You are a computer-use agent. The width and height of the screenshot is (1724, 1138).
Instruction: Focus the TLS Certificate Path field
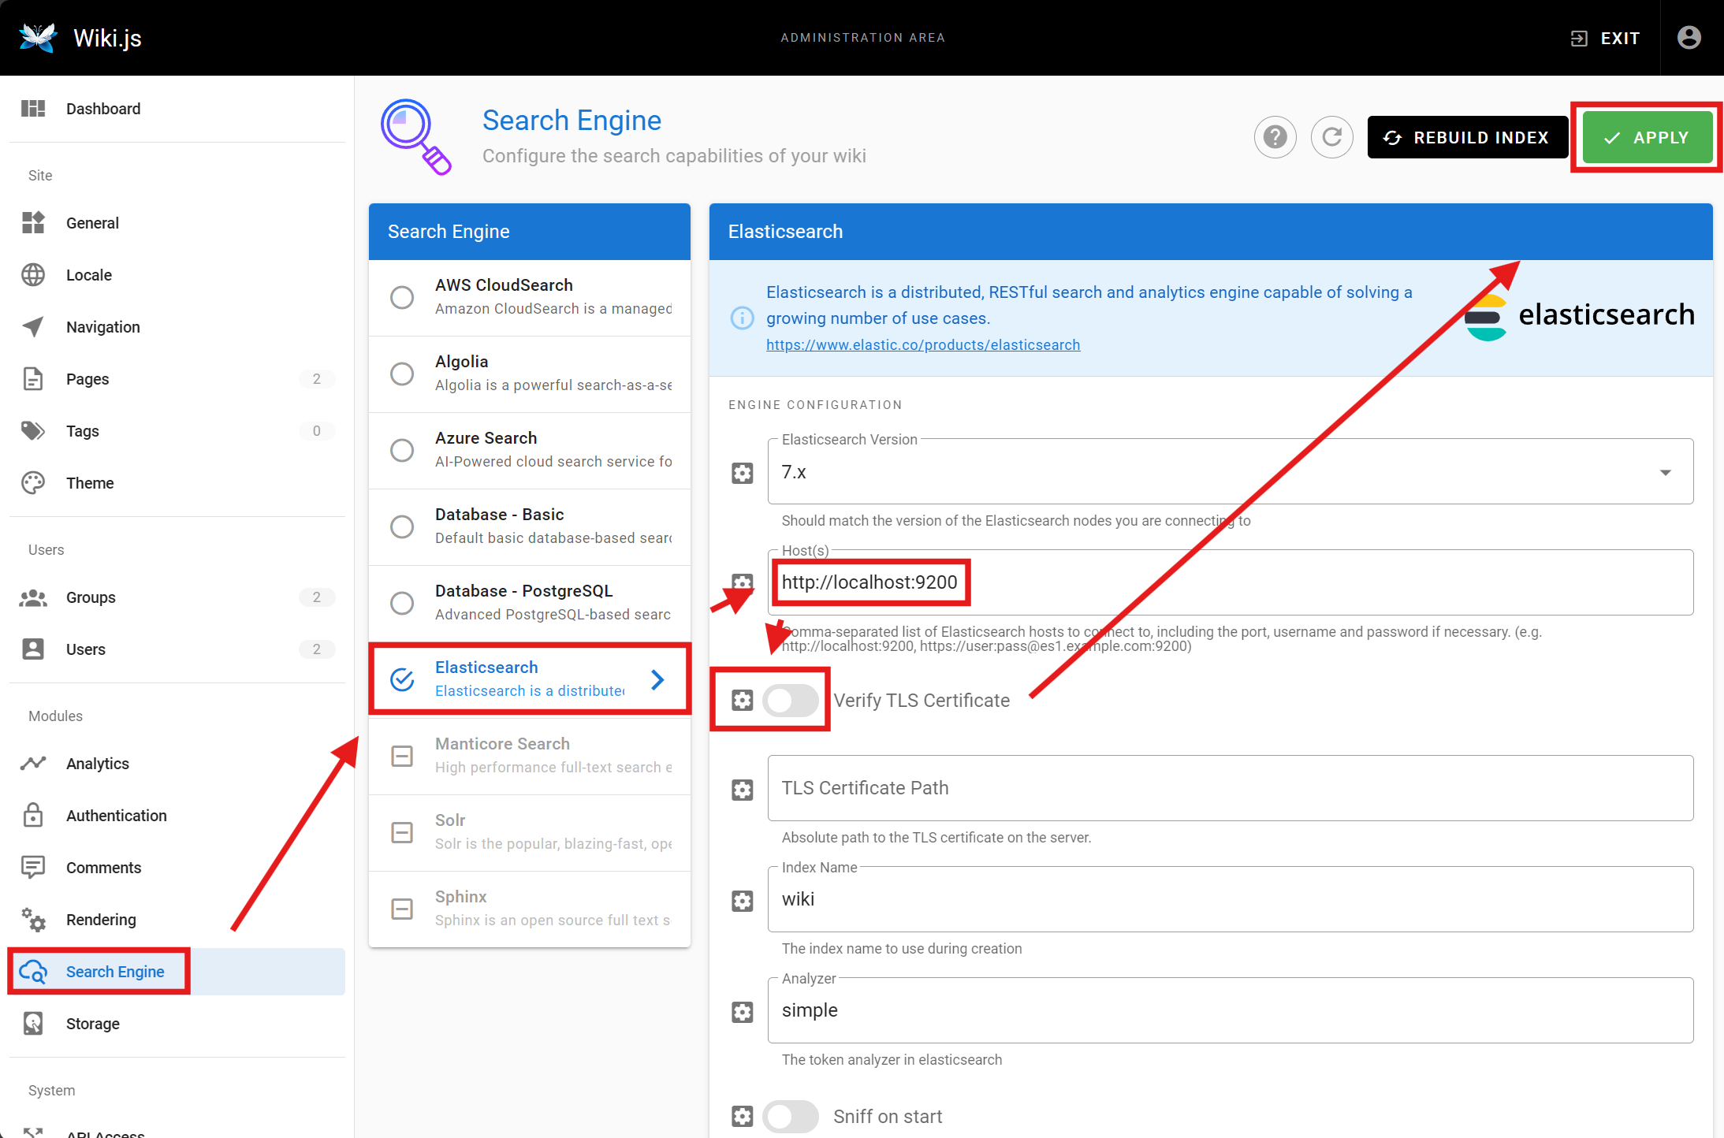click(1231, 788)
